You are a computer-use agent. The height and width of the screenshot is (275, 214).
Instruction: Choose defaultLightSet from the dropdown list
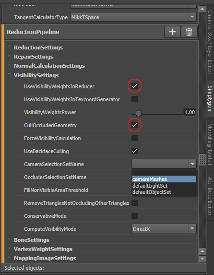coord(164,186)
